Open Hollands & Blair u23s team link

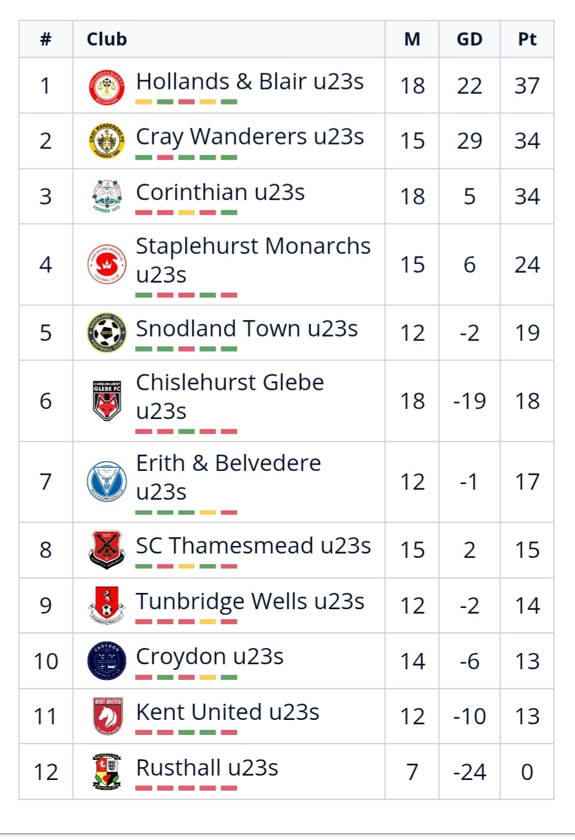pos(249,82)
